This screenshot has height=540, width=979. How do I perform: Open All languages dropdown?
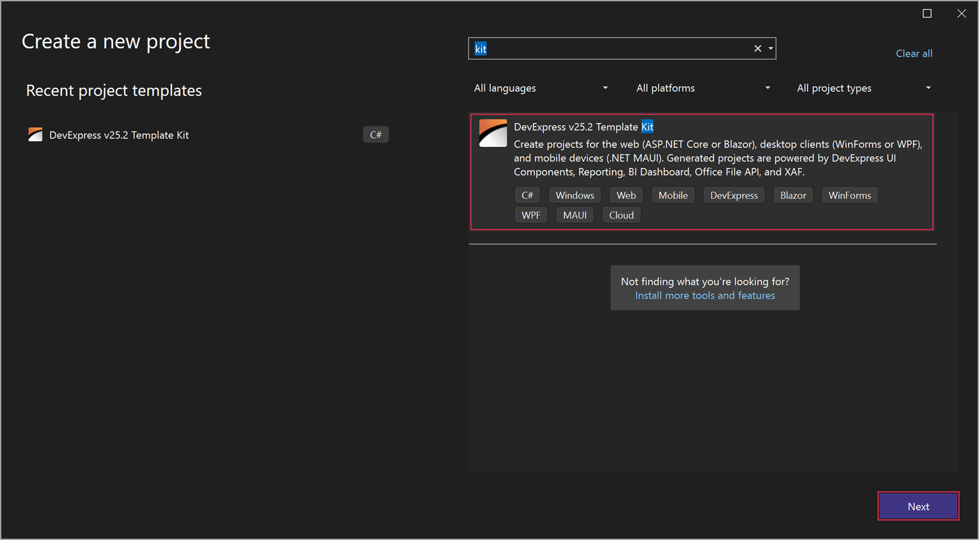coord(541,88)
